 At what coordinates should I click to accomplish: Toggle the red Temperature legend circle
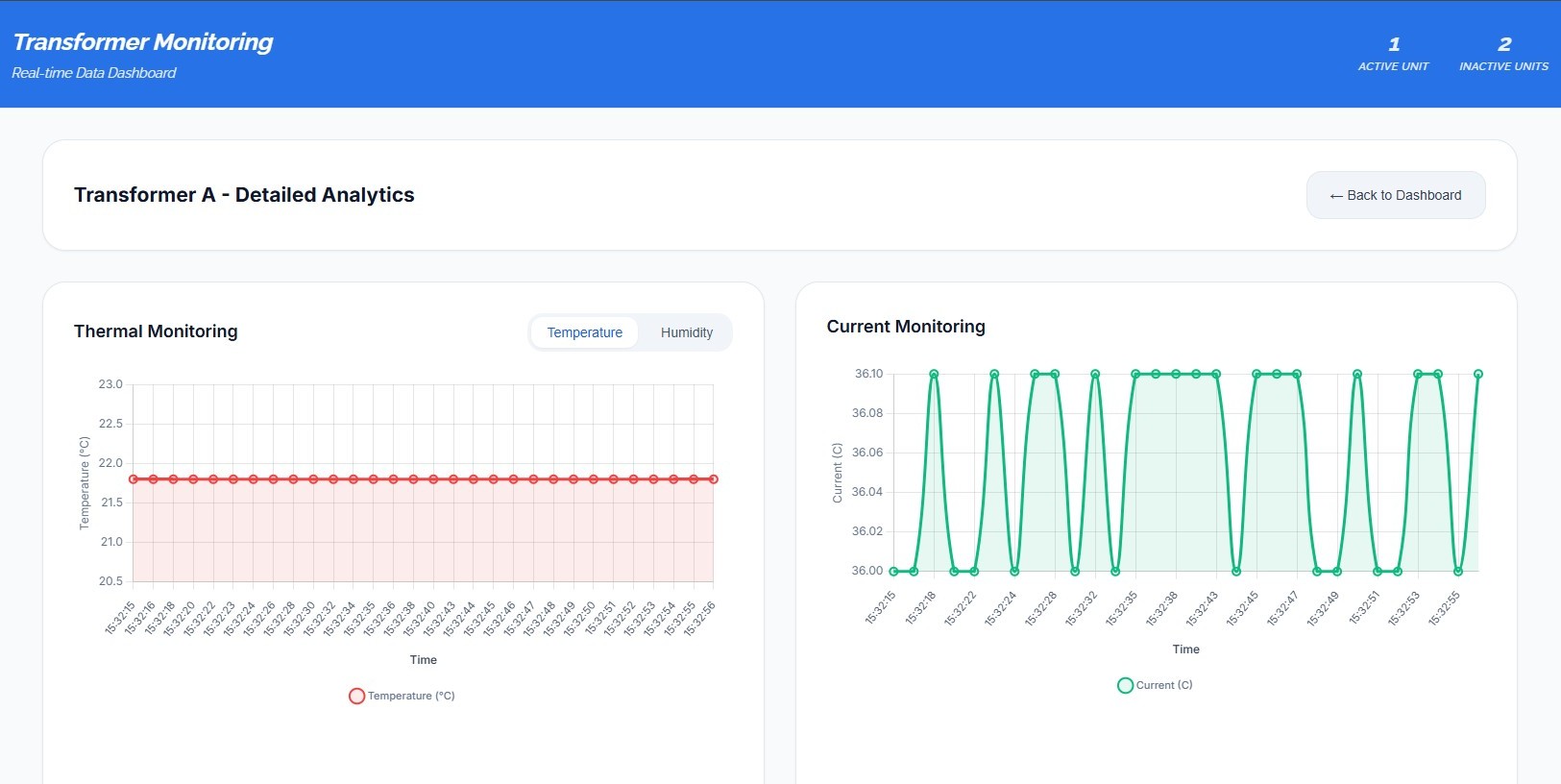356,696
